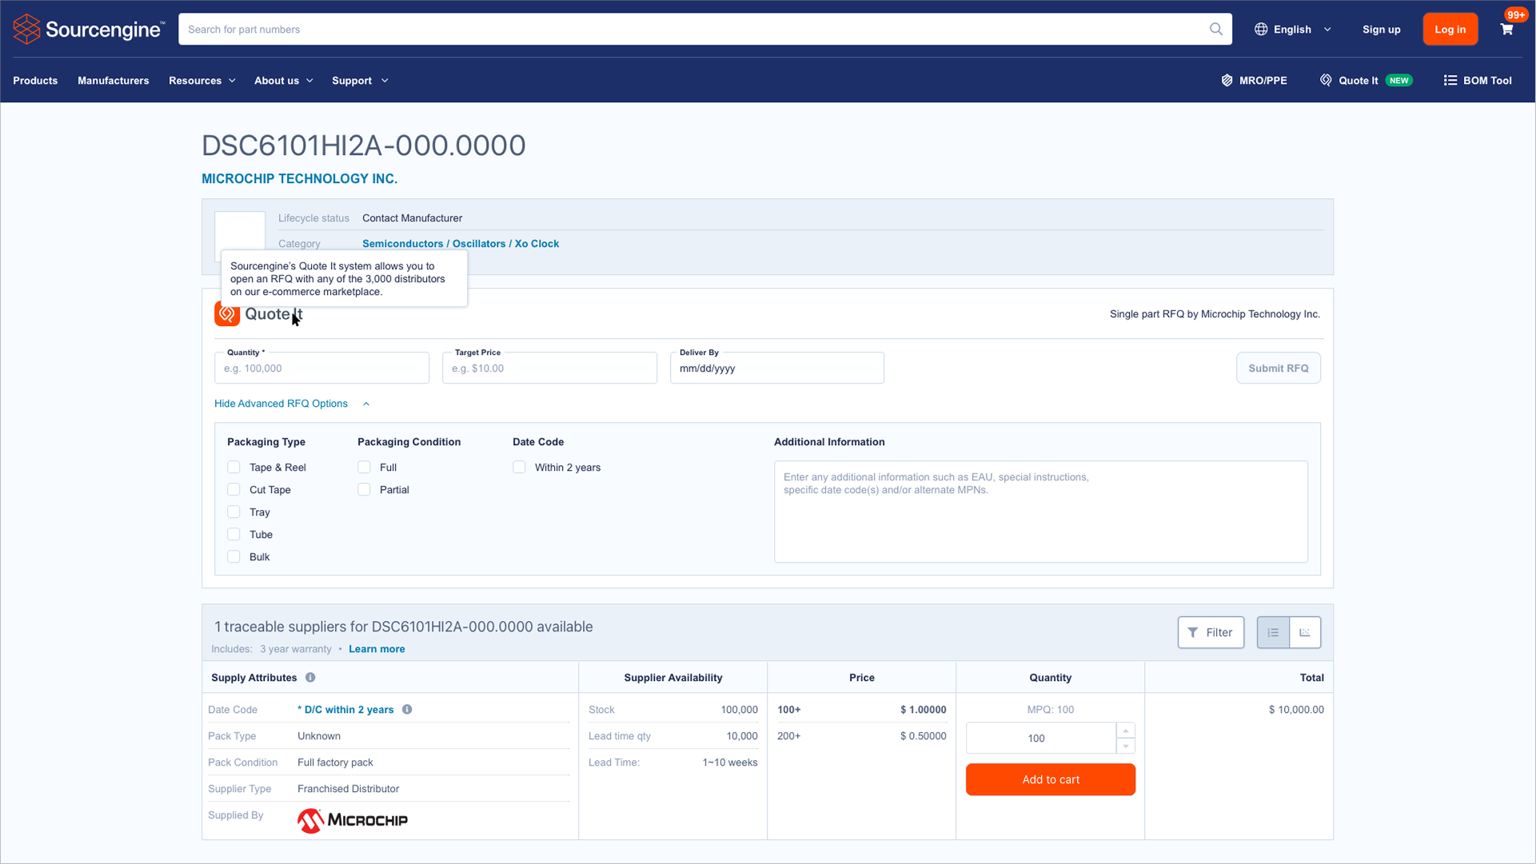
Task: Click the search magnifier icon
Action: click(1215, 30)
